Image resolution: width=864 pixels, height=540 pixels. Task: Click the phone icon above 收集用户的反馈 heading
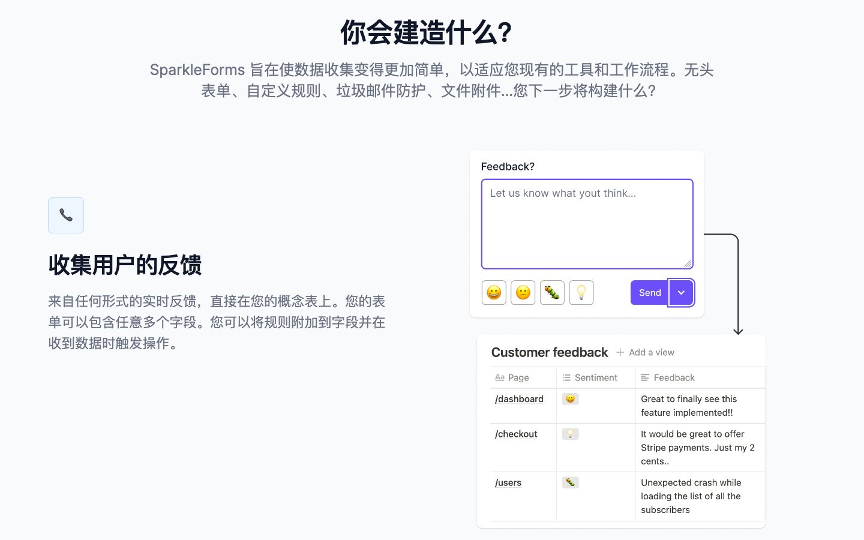click(x=65, y=215)
